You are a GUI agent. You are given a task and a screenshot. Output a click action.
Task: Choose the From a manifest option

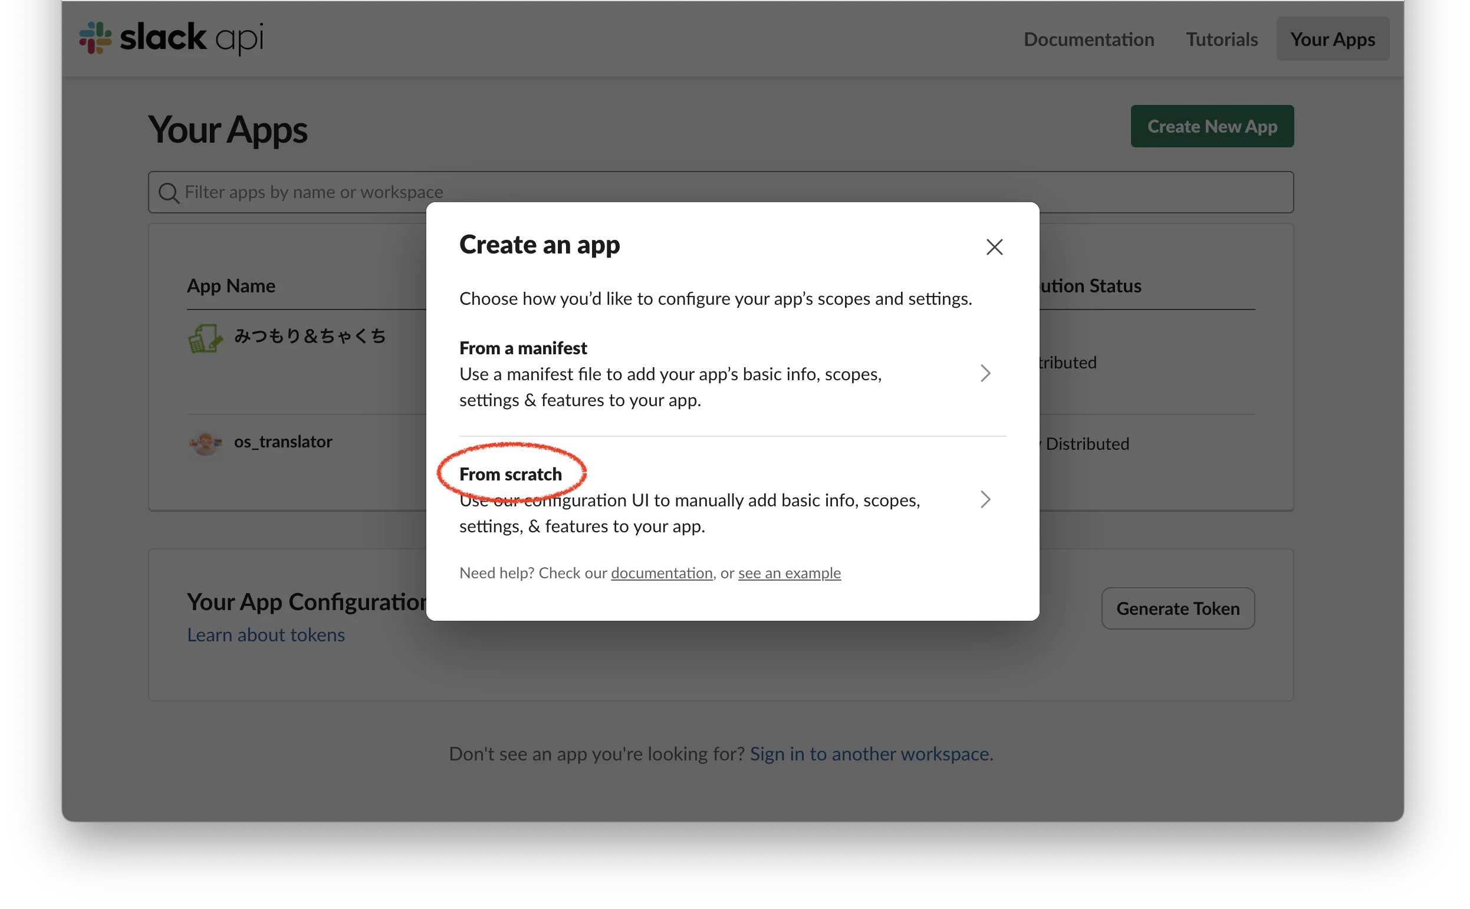click(732, 374)
